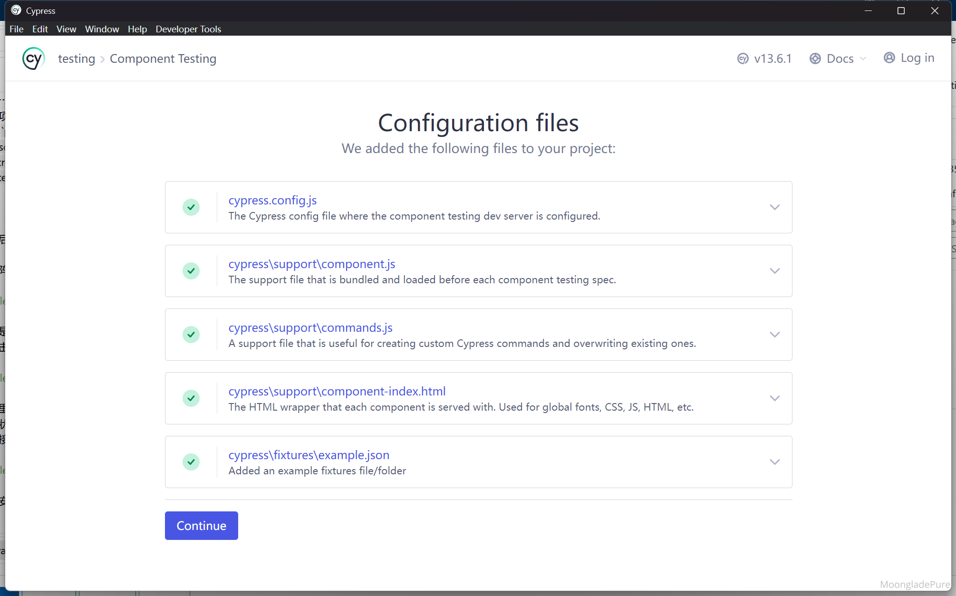Expand the component-index.html chevron
This screenshot has width=956, height=596.
(x=774, y=398)
